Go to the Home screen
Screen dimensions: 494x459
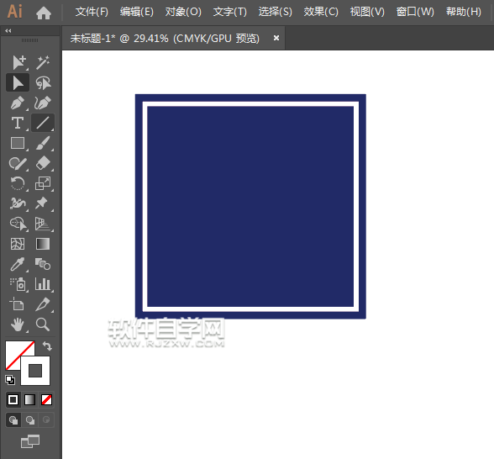click(x=44, y=13)
